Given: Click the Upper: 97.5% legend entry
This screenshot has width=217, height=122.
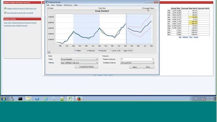Looking at the screenshot, I should point(127,51).
